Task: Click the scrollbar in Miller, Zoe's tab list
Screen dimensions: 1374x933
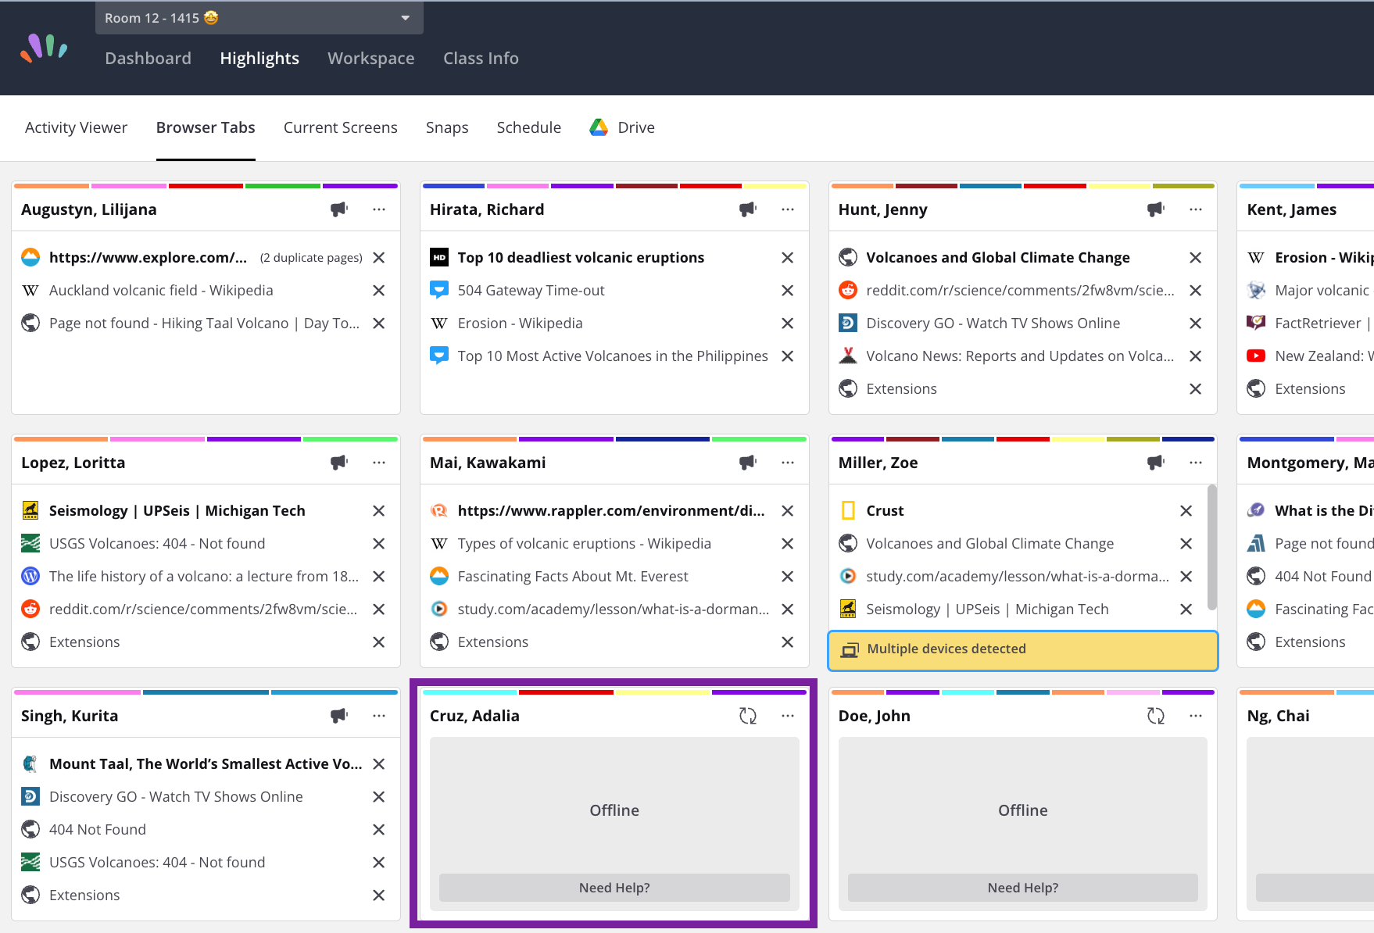Action: click(1212, 547)
